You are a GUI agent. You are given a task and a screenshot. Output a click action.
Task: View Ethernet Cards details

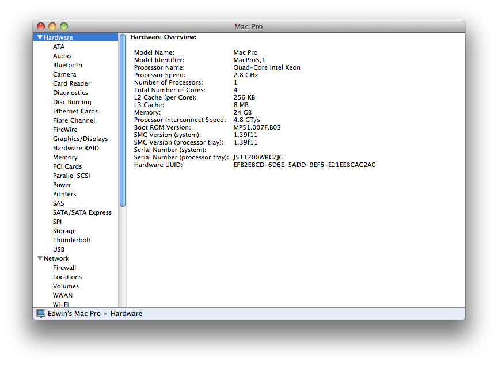75,111
